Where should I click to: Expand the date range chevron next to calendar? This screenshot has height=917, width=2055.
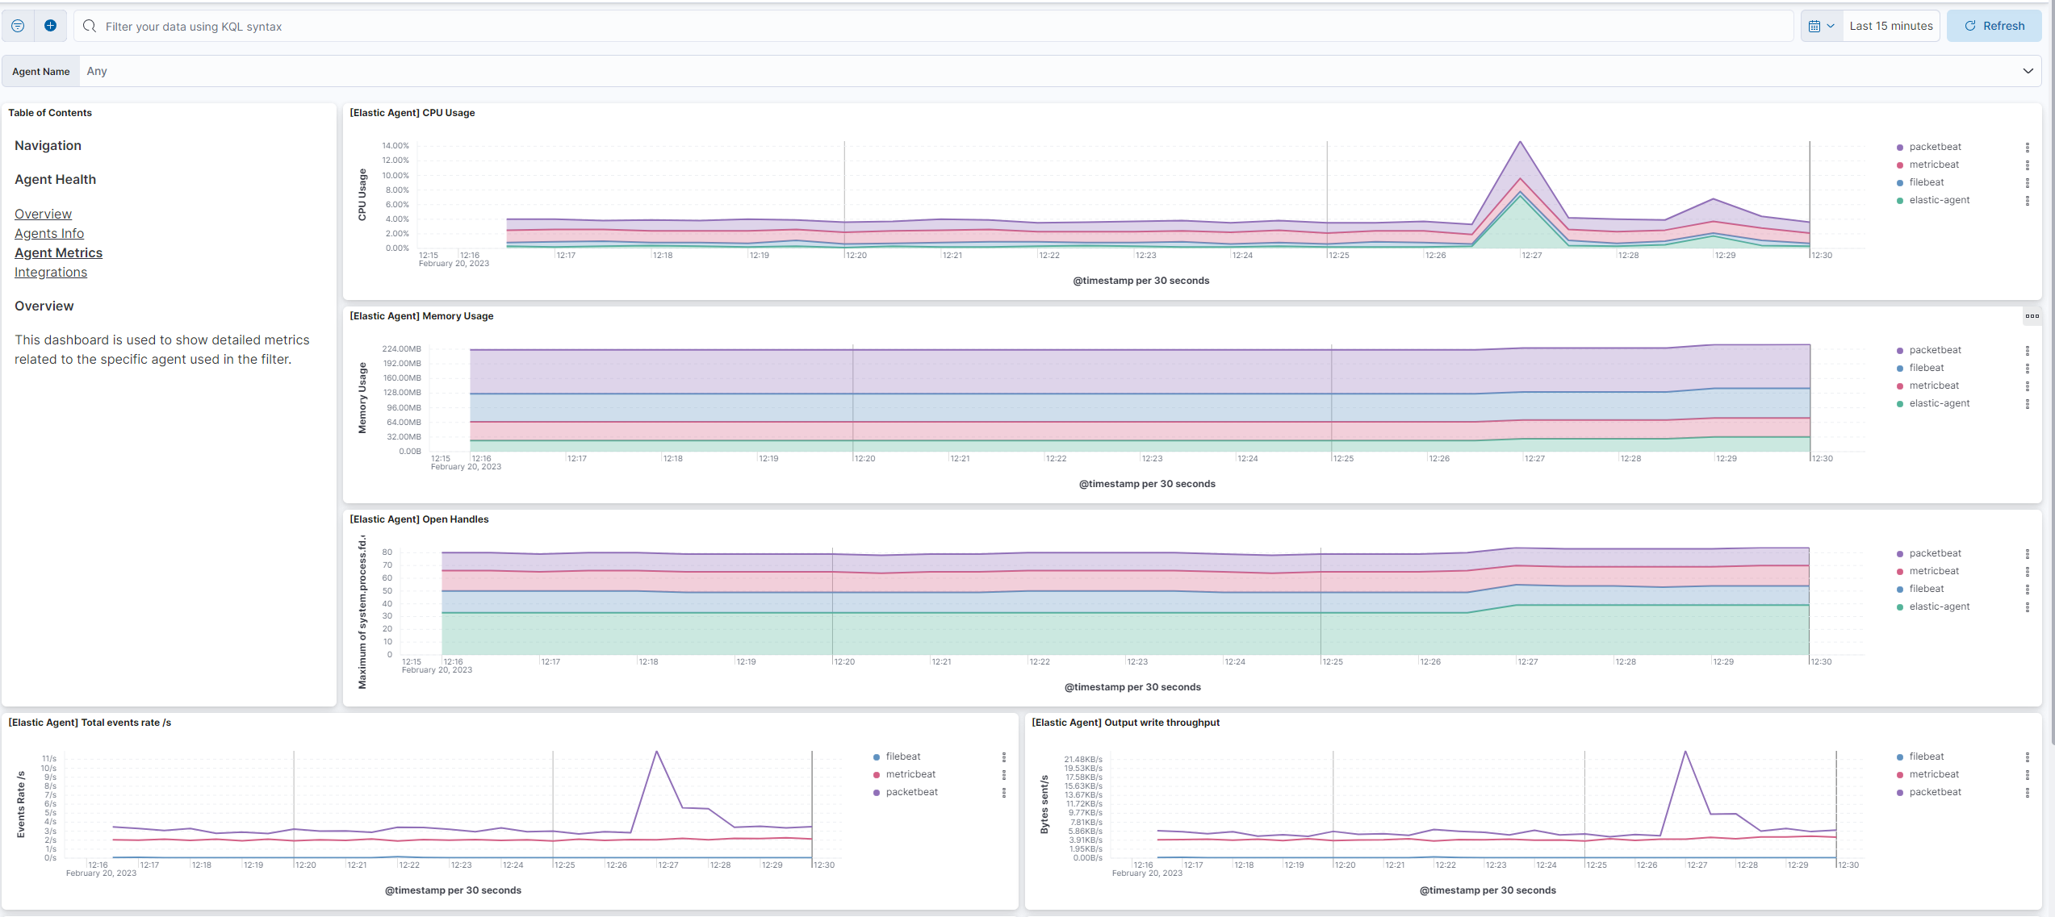(x=1830, y=25)
